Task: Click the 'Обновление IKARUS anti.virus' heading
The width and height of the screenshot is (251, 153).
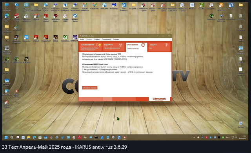Action: [95, 64]
